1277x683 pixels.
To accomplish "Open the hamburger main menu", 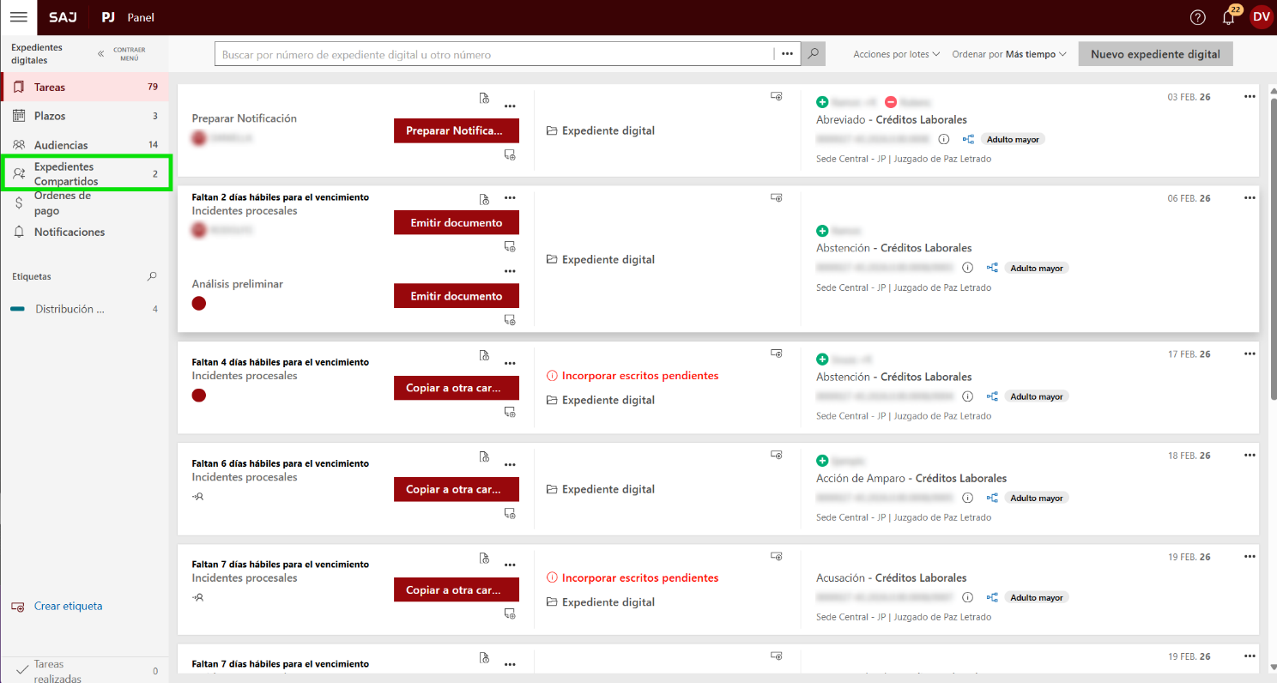I will (18, 17).
